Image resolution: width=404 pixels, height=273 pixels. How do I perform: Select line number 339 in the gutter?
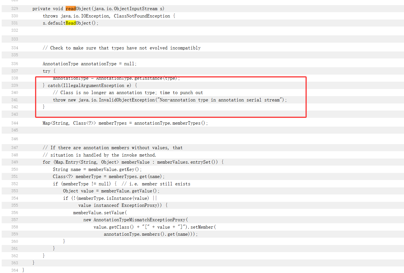(15, 86)
